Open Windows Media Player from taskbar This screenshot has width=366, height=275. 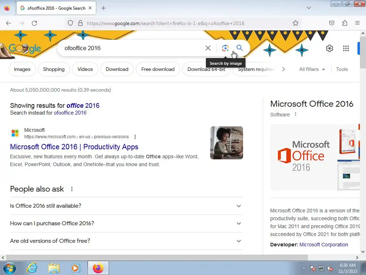[x=76, y=268]
